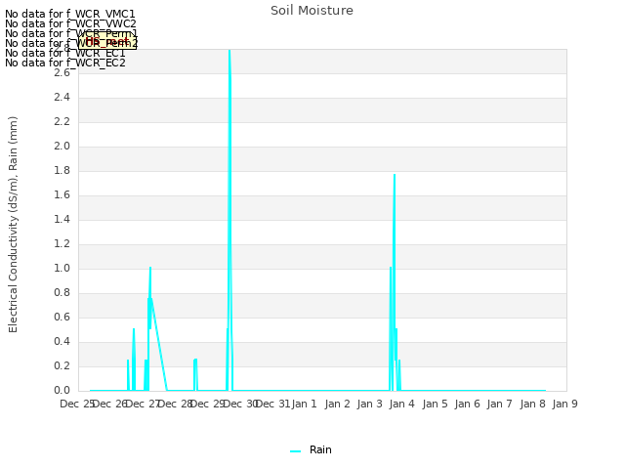Click the Rain legend entry label
This screenshot has width=625, height=469.
320,449
